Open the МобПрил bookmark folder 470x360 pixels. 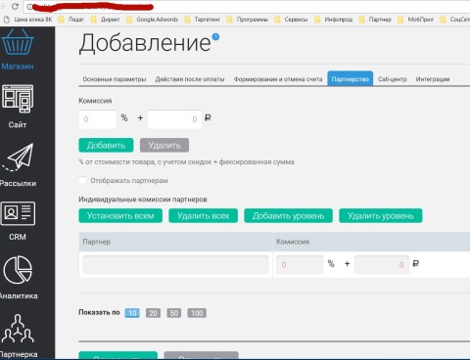click(x=415, y=20)
